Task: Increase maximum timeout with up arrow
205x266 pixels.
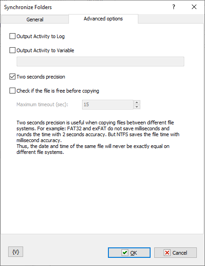Action: click(137, 103)
